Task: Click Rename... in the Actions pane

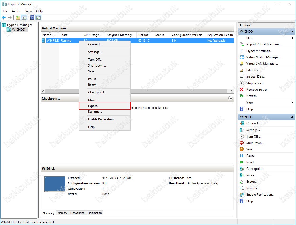Action: (253, 188)
